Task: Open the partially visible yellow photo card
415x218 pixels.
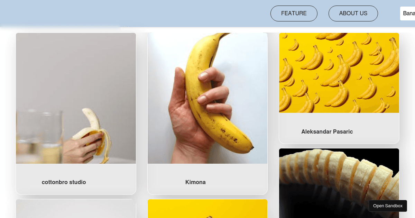Action: pos(207,209)
